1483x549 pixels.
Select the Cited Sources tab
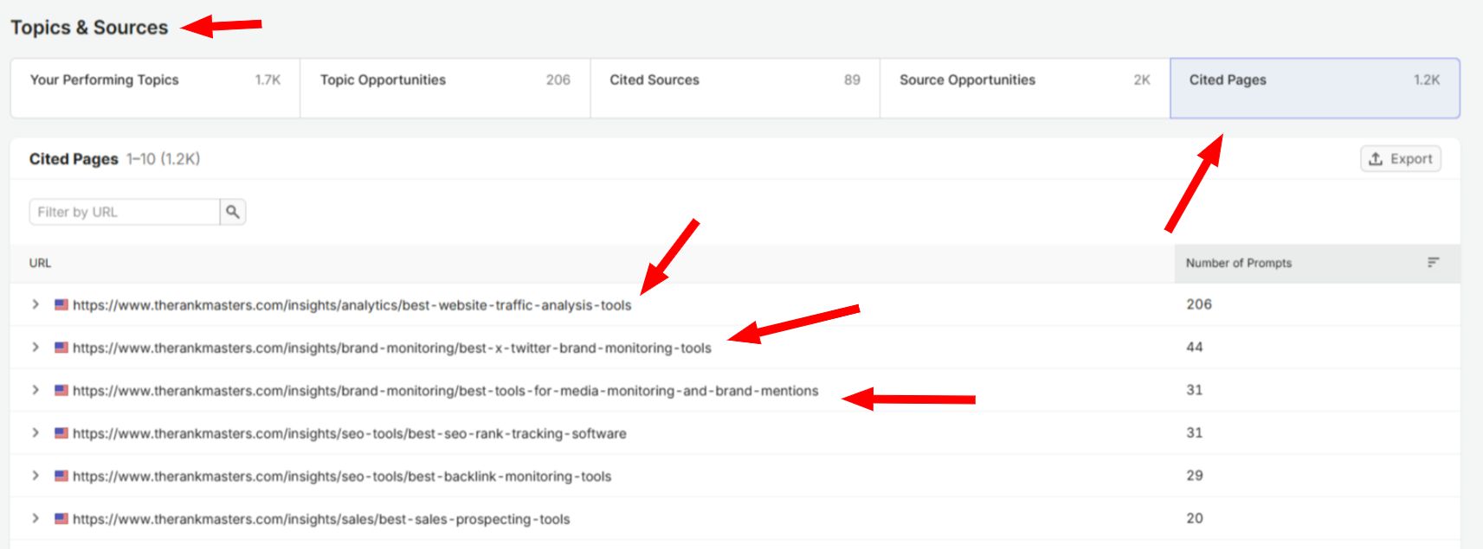click(x=735, y=88)
